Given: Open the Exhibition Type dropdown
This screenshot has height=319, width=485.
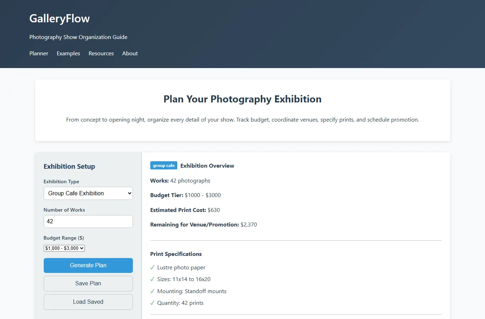Looking at the screenshot, I should point(88,193).
